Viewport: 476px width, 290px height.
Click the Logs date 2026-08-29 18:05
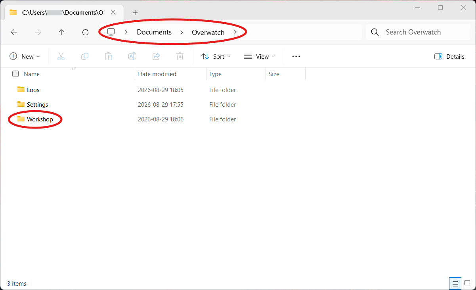pos(161,90)
